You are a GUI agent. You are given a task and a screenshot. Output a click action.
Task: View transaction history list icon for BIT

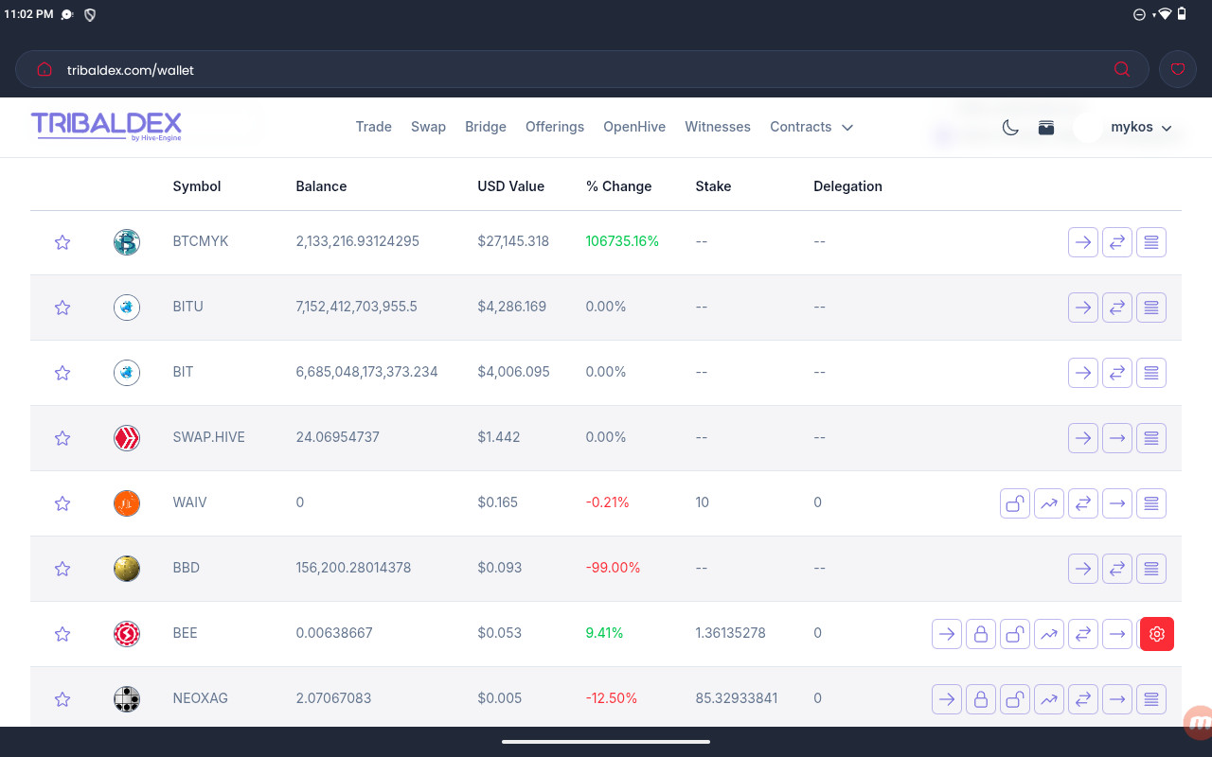click(1151, 373)
